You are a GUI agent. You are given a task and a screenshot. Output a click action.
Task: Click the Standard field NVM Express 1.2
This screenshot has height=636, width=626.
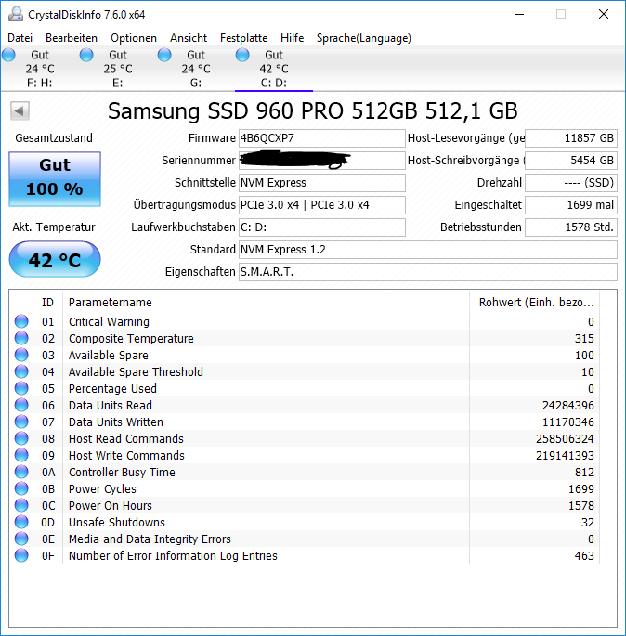428,250
